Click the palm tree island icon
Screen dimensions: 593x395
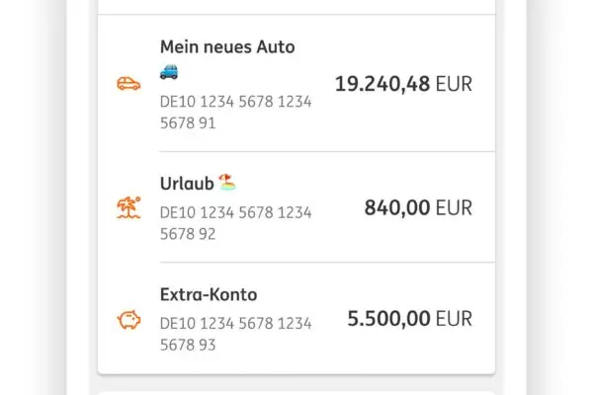pyautogui.click(x=128, y=208)
